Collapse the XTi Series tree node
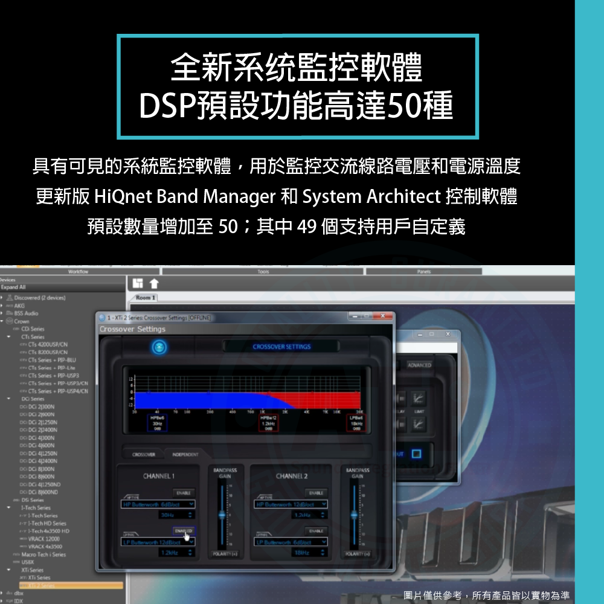Screen dimensions: 604x604 (x=9, y=570)
